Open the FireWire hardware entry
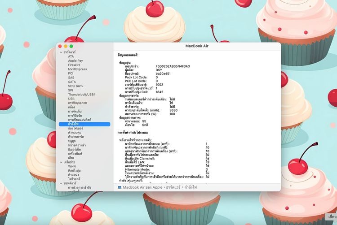337x225 pixels. click(74, 65)
